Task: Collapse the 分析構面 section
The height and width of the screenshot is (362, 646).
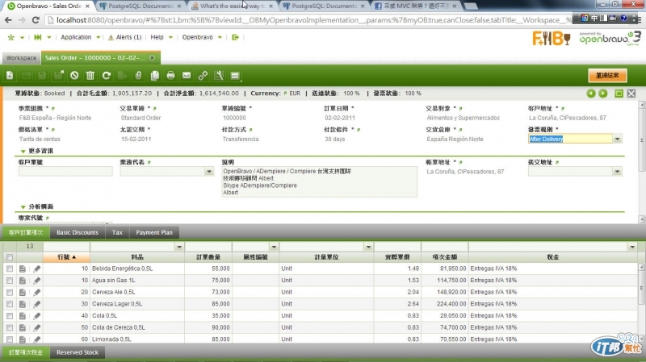Action: [23, 207]
